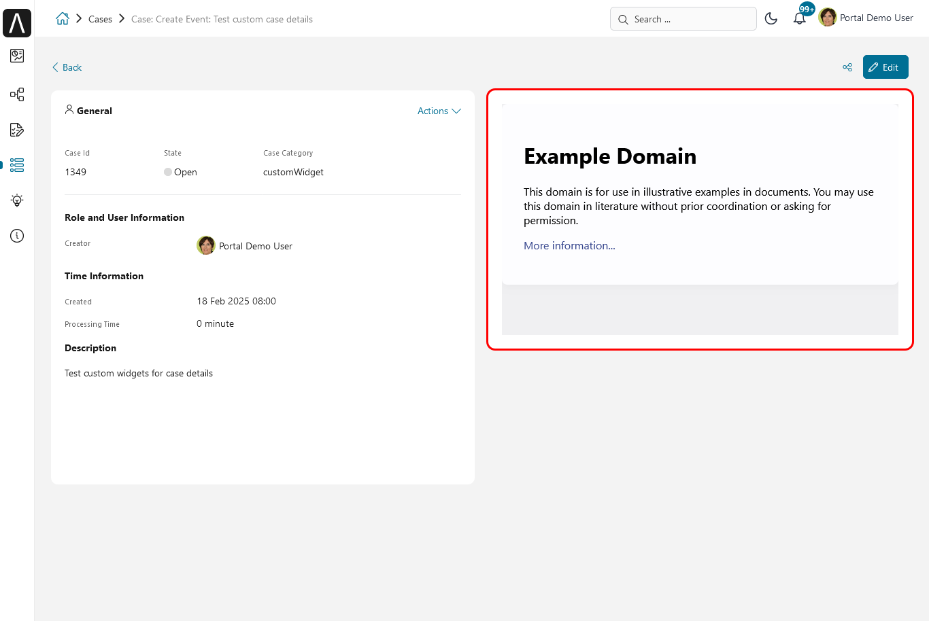Open the Dashboard sidebar icon

(x=17, y=56)
